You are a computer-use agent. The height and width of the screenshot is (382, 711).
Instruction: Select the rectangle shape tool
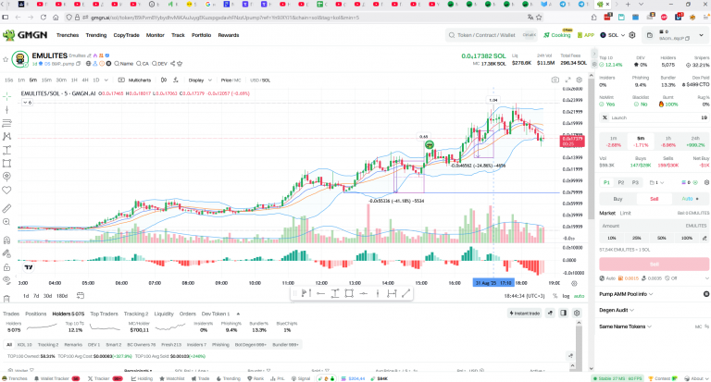6,163
